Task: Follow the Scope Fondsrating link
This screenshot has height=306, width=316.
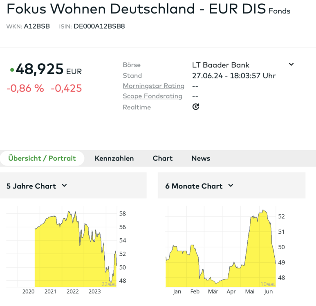Action: (x=152, y=96)
